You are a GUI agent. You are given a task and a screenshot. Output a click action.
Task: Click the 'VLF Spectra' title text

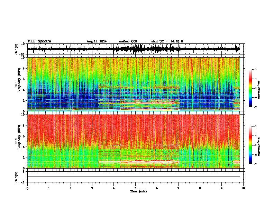(x=39, y=41)
